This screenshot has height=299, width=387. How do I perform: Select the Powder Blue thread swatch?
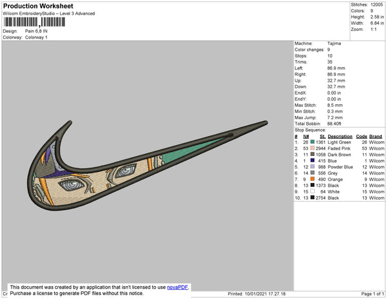click(312, 167)
